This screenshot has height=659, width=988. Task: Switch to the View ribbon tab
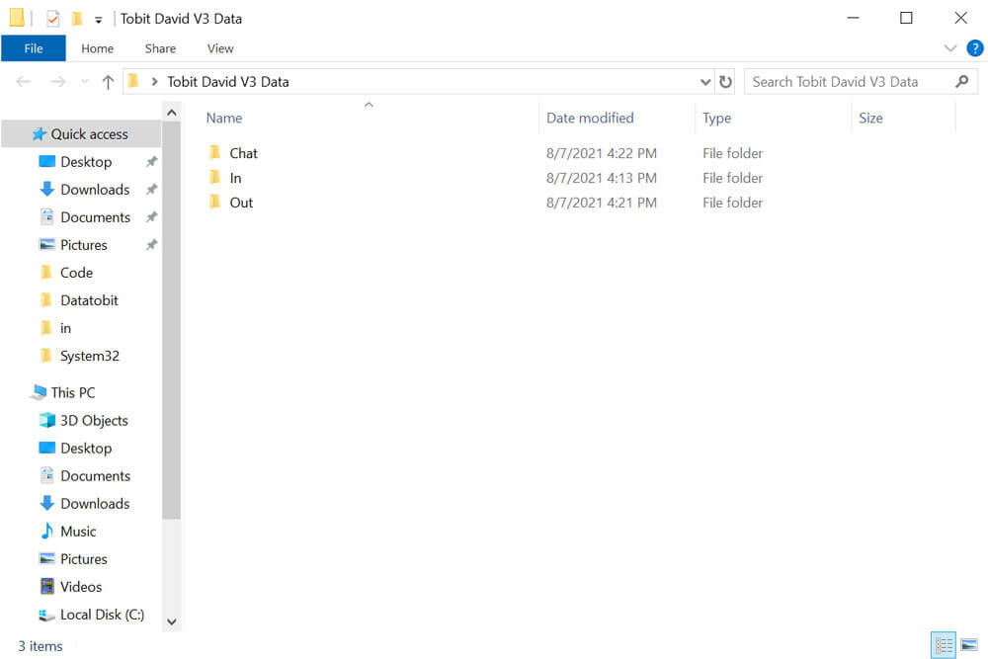pos(220,48)
